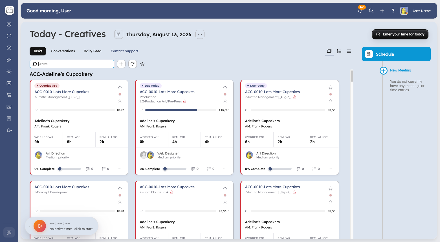Open the help question mark icon

click(393, 11)
